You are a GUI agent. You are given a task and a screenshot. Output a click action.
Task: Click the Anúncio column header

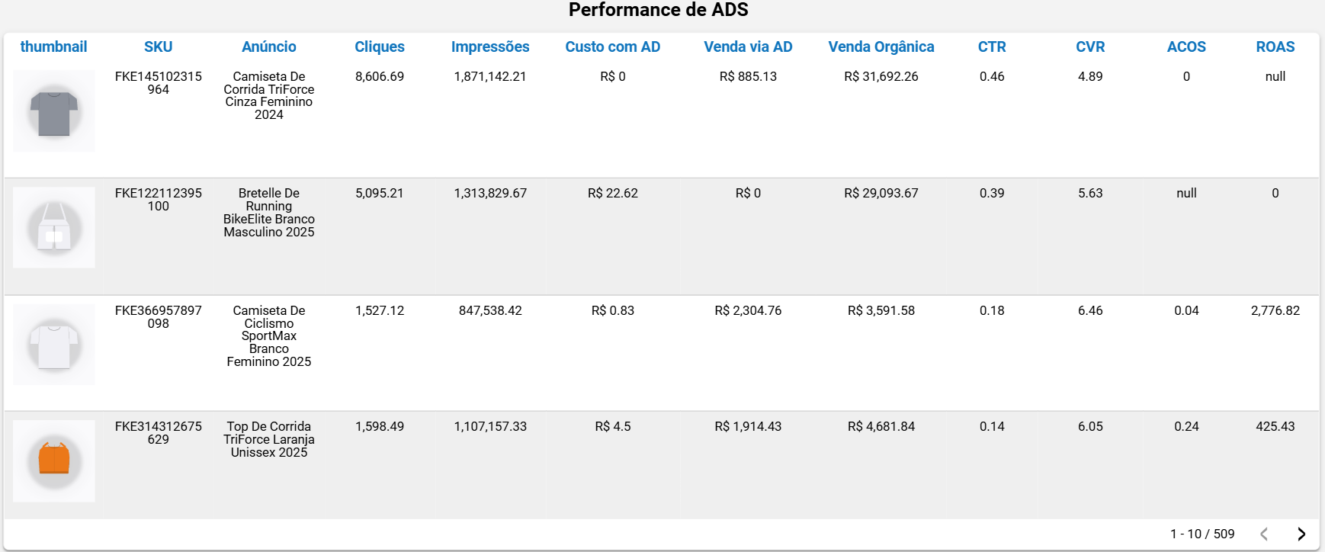(x=268, y=47)
